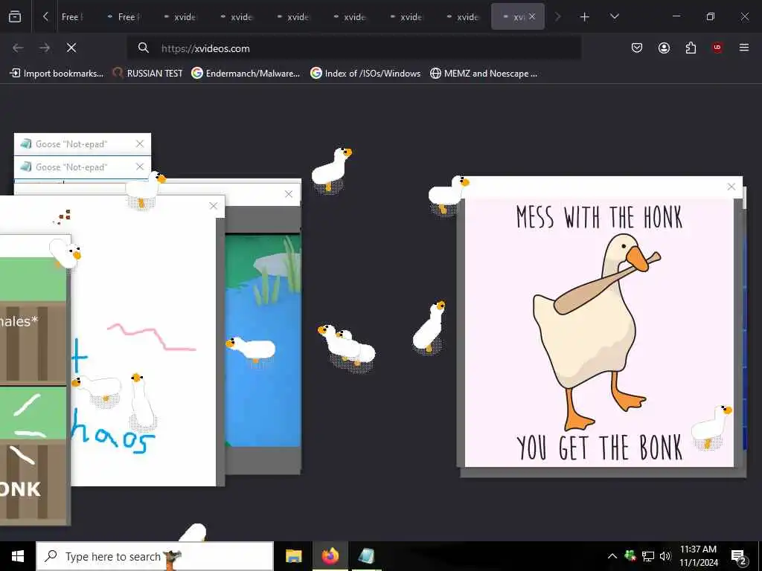The image size is (762, 571).
Task: Open the MEMZ and Noescape ... bookmark
Action: click(484, 74)
